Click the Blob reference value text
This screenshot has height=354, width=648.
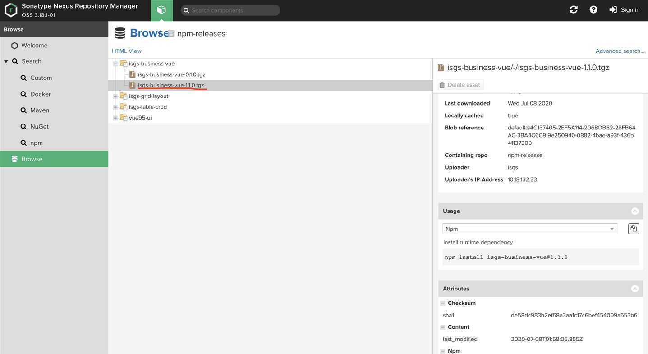click(x=571, y=135)
